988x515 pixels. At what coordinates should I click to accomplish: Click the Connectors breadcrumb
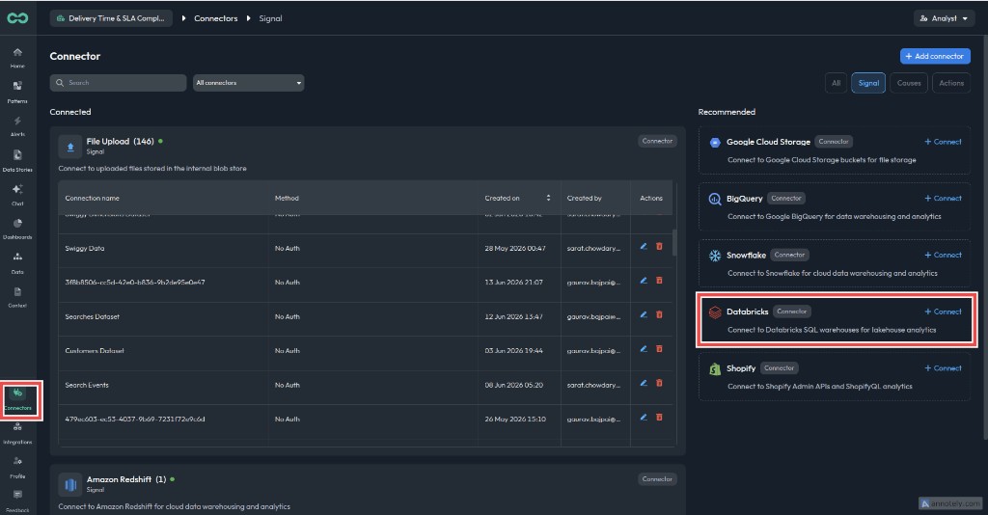point(215,18)
